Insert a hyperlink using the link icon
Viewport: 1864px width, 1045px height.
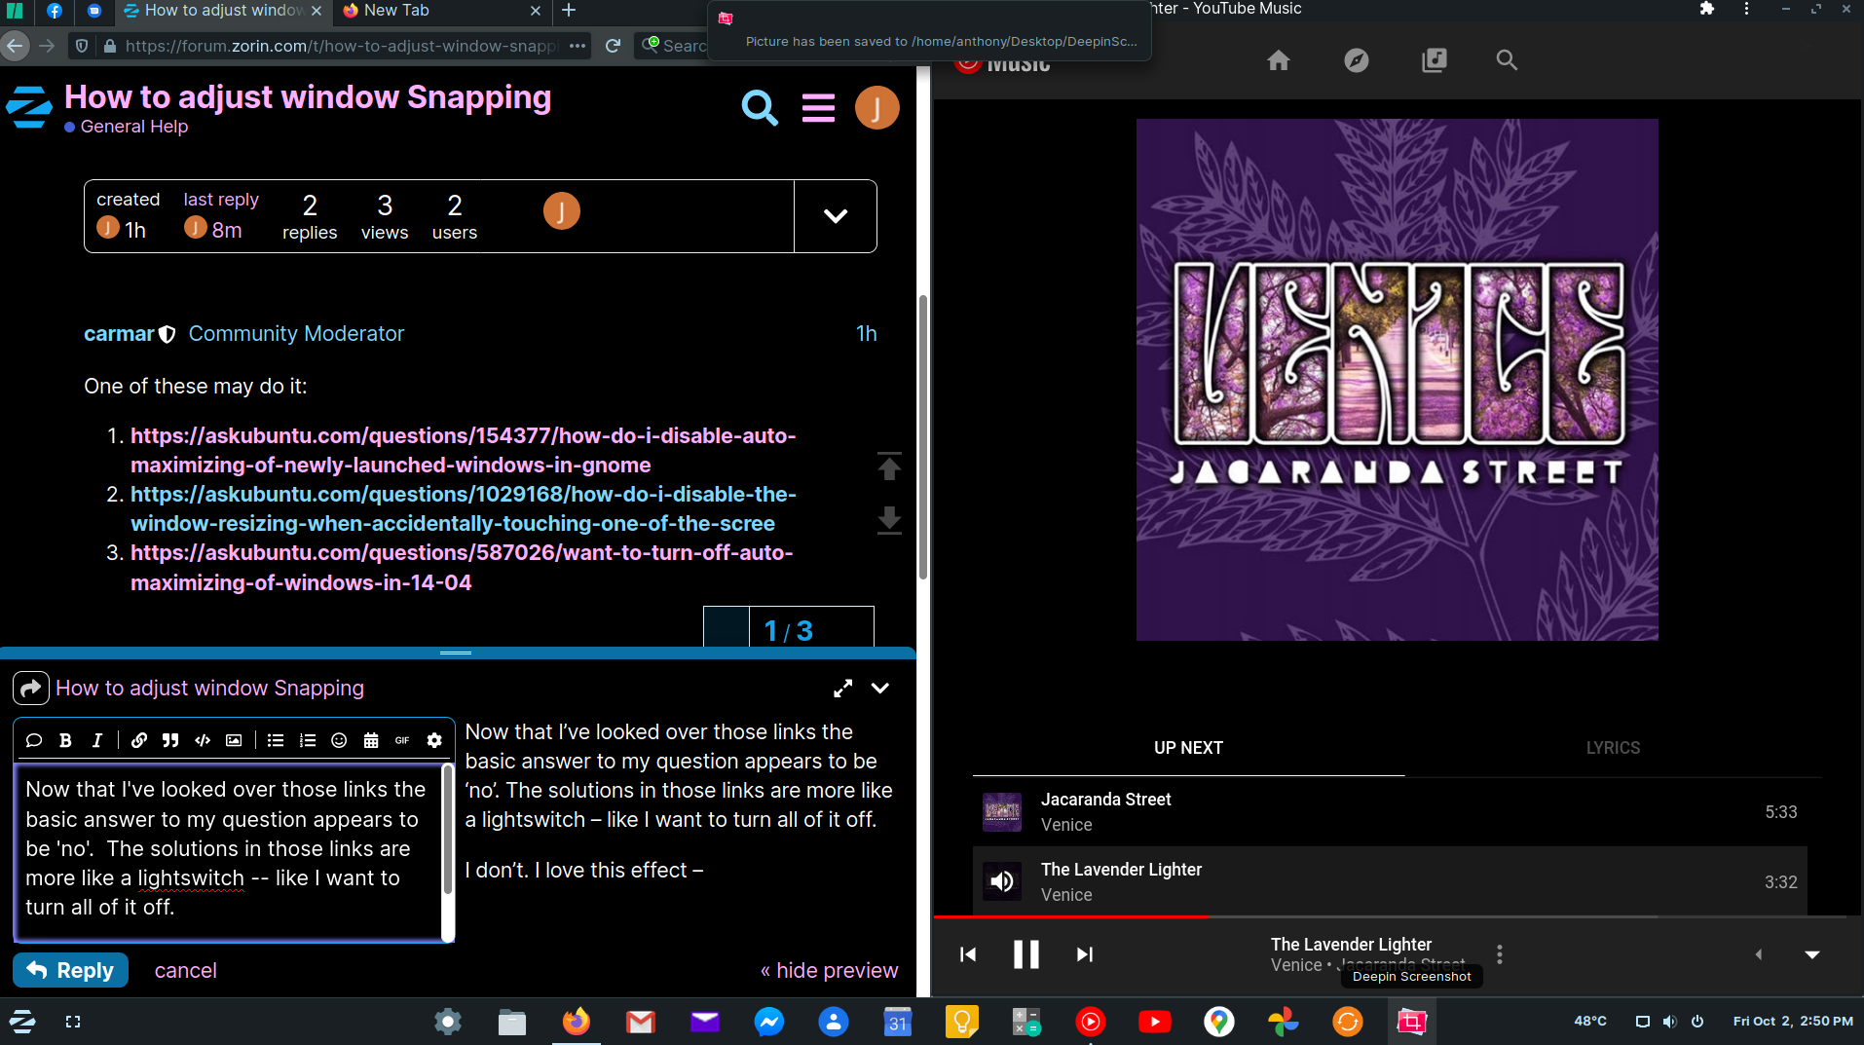(x=139, y=740)
